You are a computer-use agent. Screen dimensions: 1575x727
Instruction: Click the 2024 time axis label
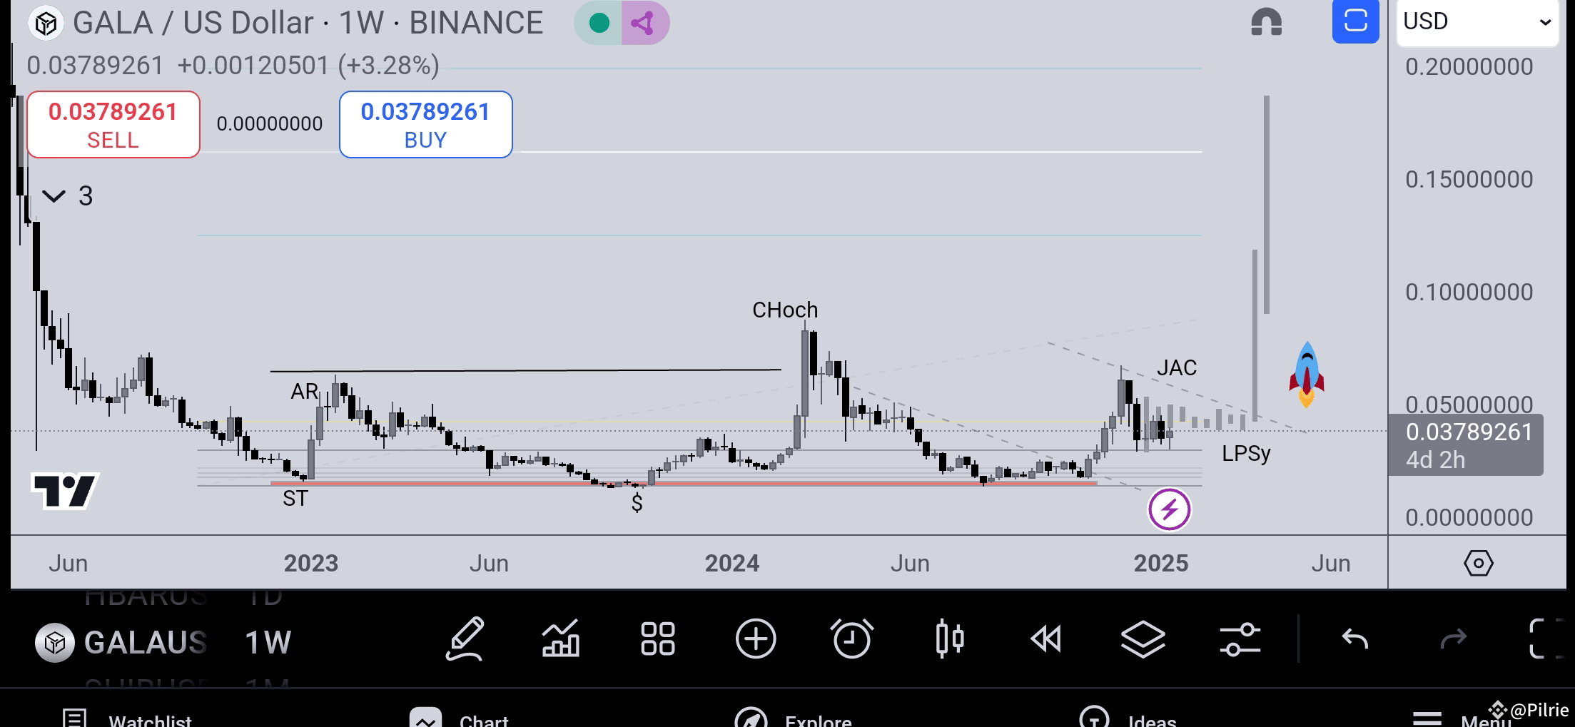(x=732, y=564)
